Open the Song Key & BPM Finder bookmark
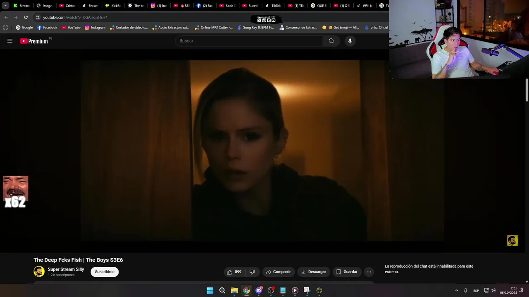 pyautogui.click(x=255, y=28)
